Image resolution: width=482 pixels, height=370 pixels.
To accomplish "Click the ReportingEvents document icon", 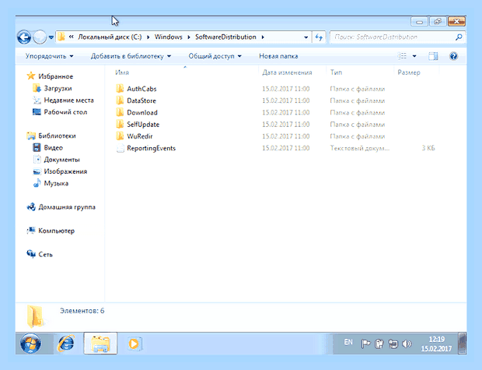I will (120, 148).
